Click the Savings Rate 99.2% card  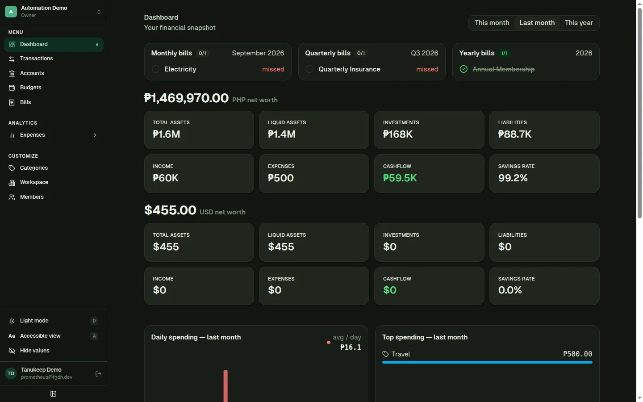(544, 174)
